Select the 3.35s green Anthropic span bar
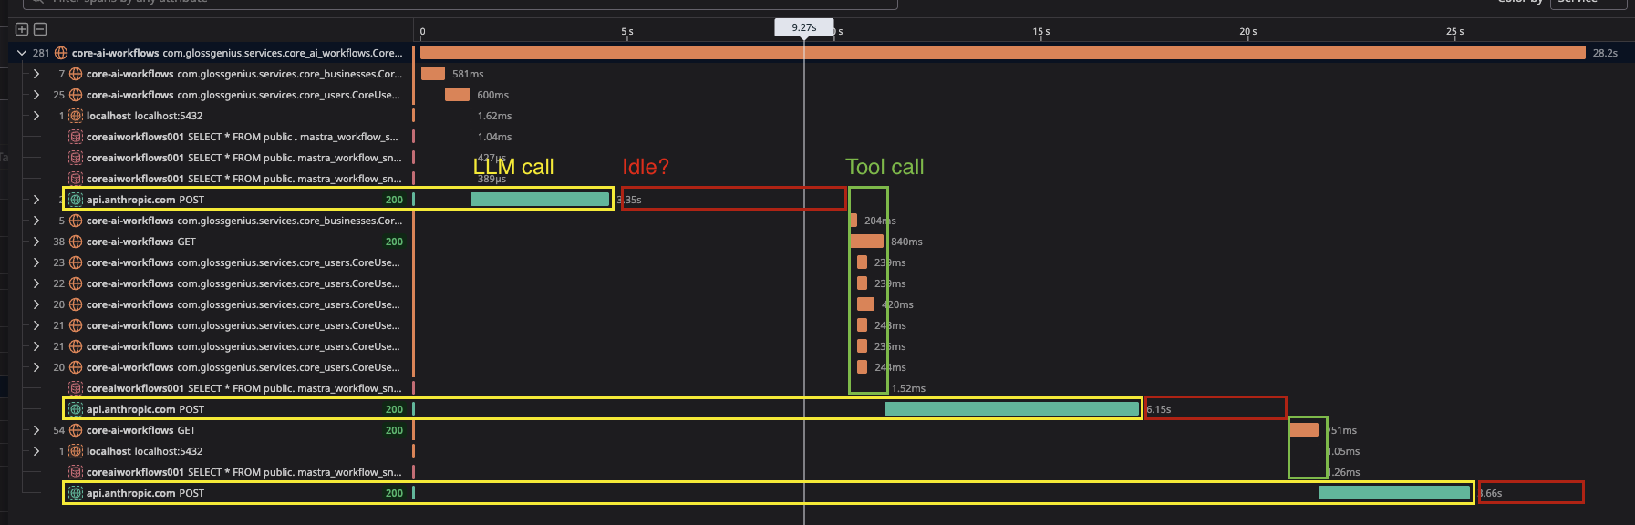The image size is (1635, 525). (x=540, y=200)
